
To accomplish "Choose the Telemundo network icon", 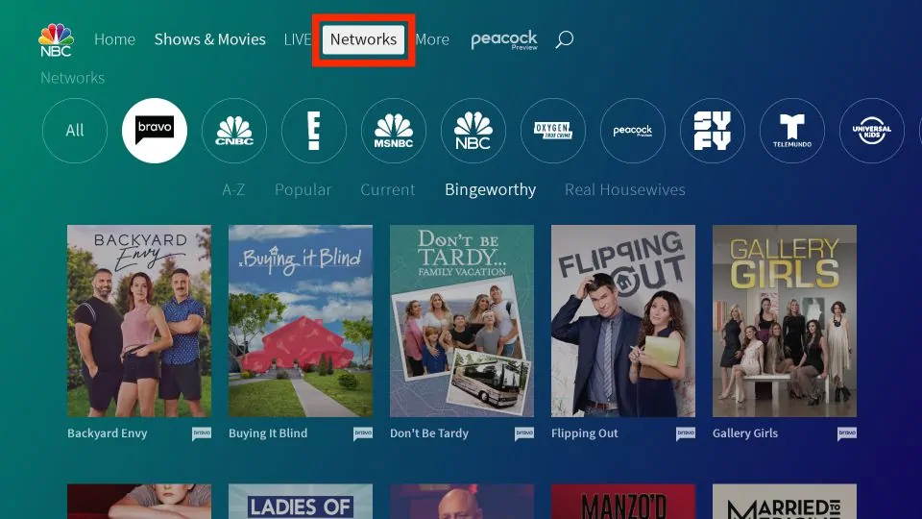I will pyautogui.click(x=792, y=130).
